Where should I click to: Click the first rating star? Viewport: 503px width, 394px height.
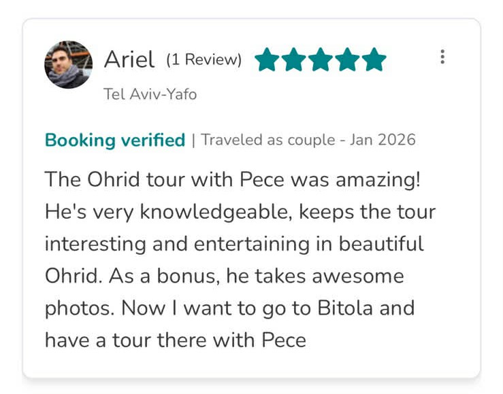[x=267, y=60]
